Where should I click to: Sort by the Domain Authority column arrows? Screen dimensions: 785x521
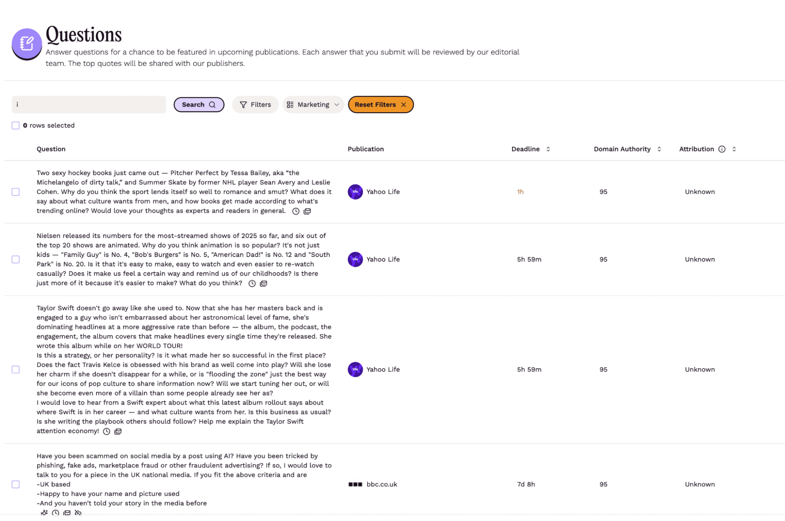pos(659,149)
